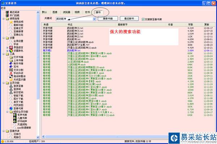Screen dimensions: 217x144
Task: Open 至善论坛 in the tree
Action: point(18,35)
